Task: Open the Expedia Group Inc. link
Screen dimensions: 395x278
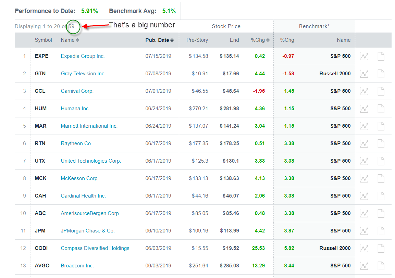Action: click(x=83, y=56)
